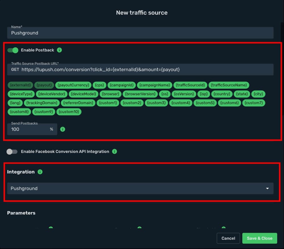
Task: Choose the {isp} token
Action: pyautogui.click(x=204, y=94)
